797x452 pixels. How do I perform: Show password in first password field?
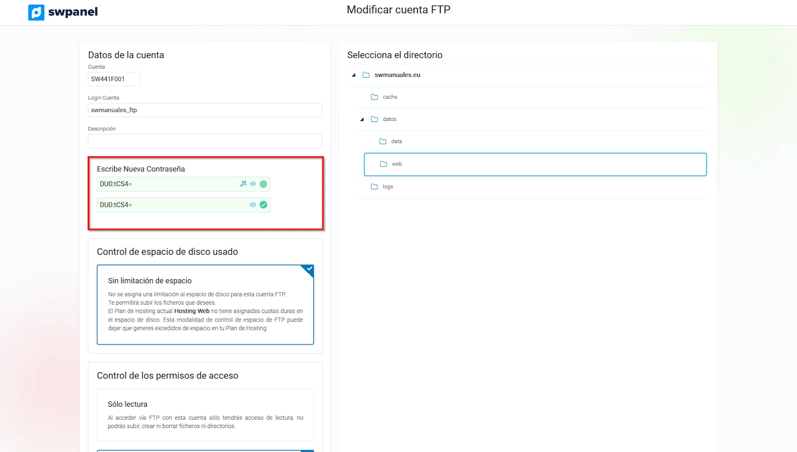pos(253,184)
